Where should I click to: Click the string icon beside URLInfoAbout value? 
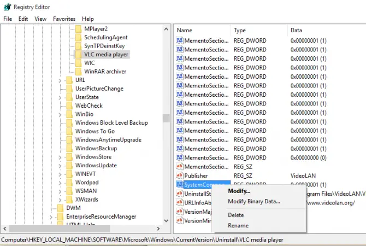pos(179,203)
